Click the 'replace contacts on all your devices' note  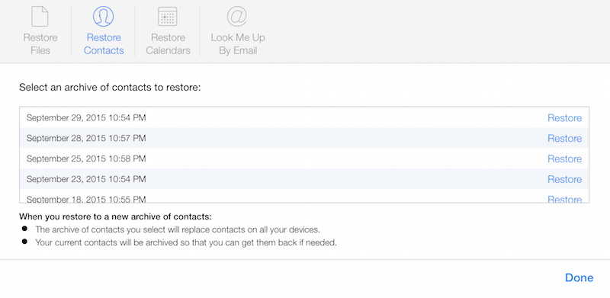point(178,229)
